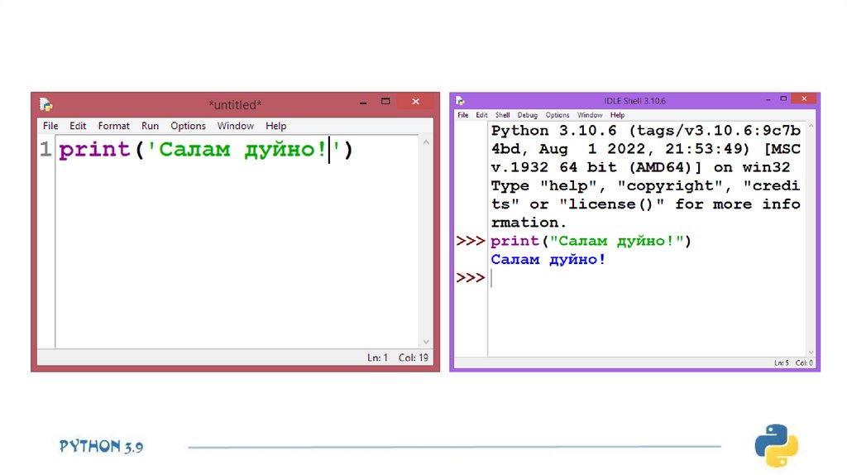The image size is (847, 475).
Task: Close the IDLE Shell window
Action: click(802, 98)
